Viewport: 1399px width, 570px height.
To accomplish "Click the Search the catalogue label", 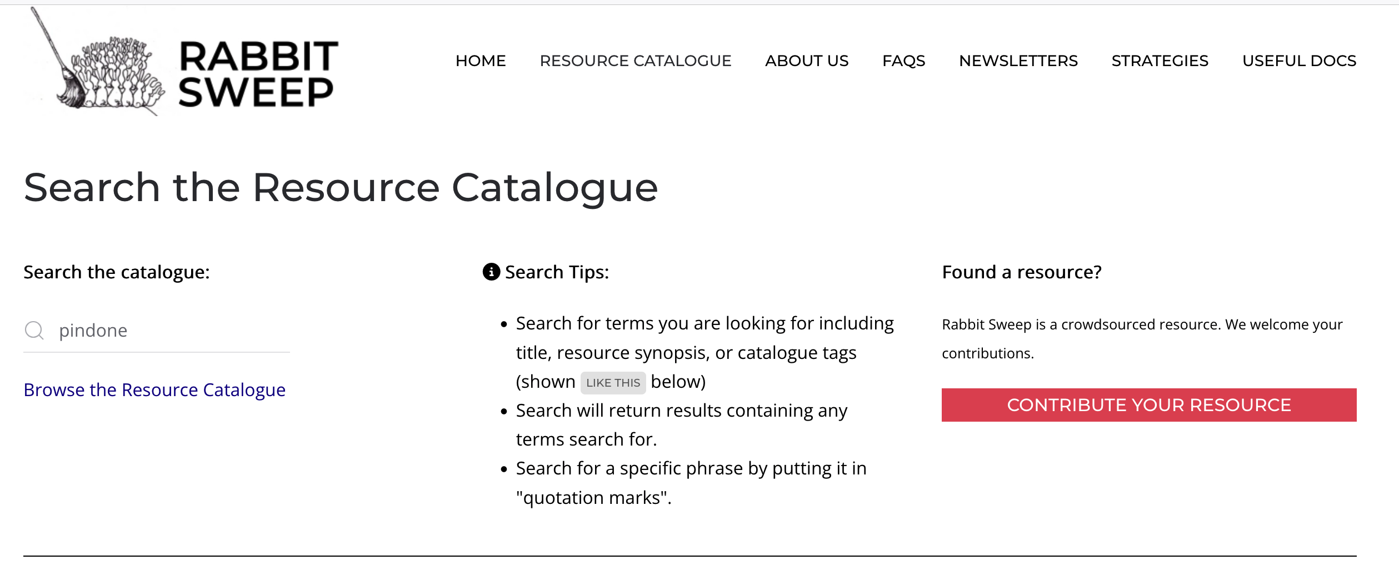I will pos(117,272).
